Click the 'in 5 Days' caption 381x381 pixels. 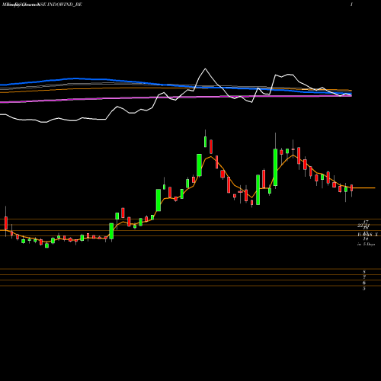[x=366, y=245]
